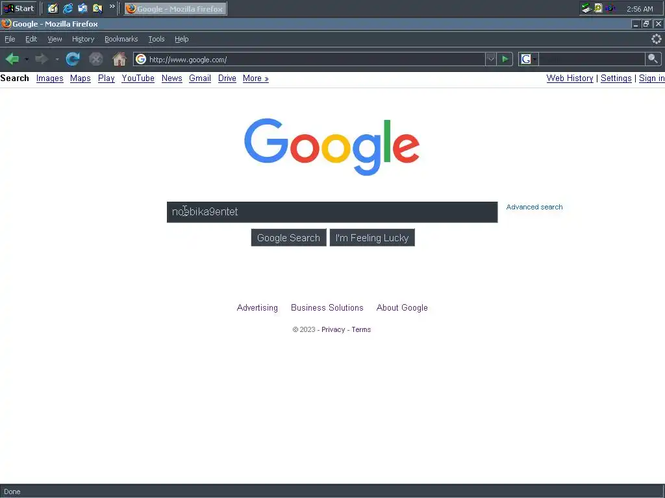This screenshot has width=665, height=498.
Task: Launch the notepad quick launch icon
Action: pyautogui.click(x=53, y=8)
